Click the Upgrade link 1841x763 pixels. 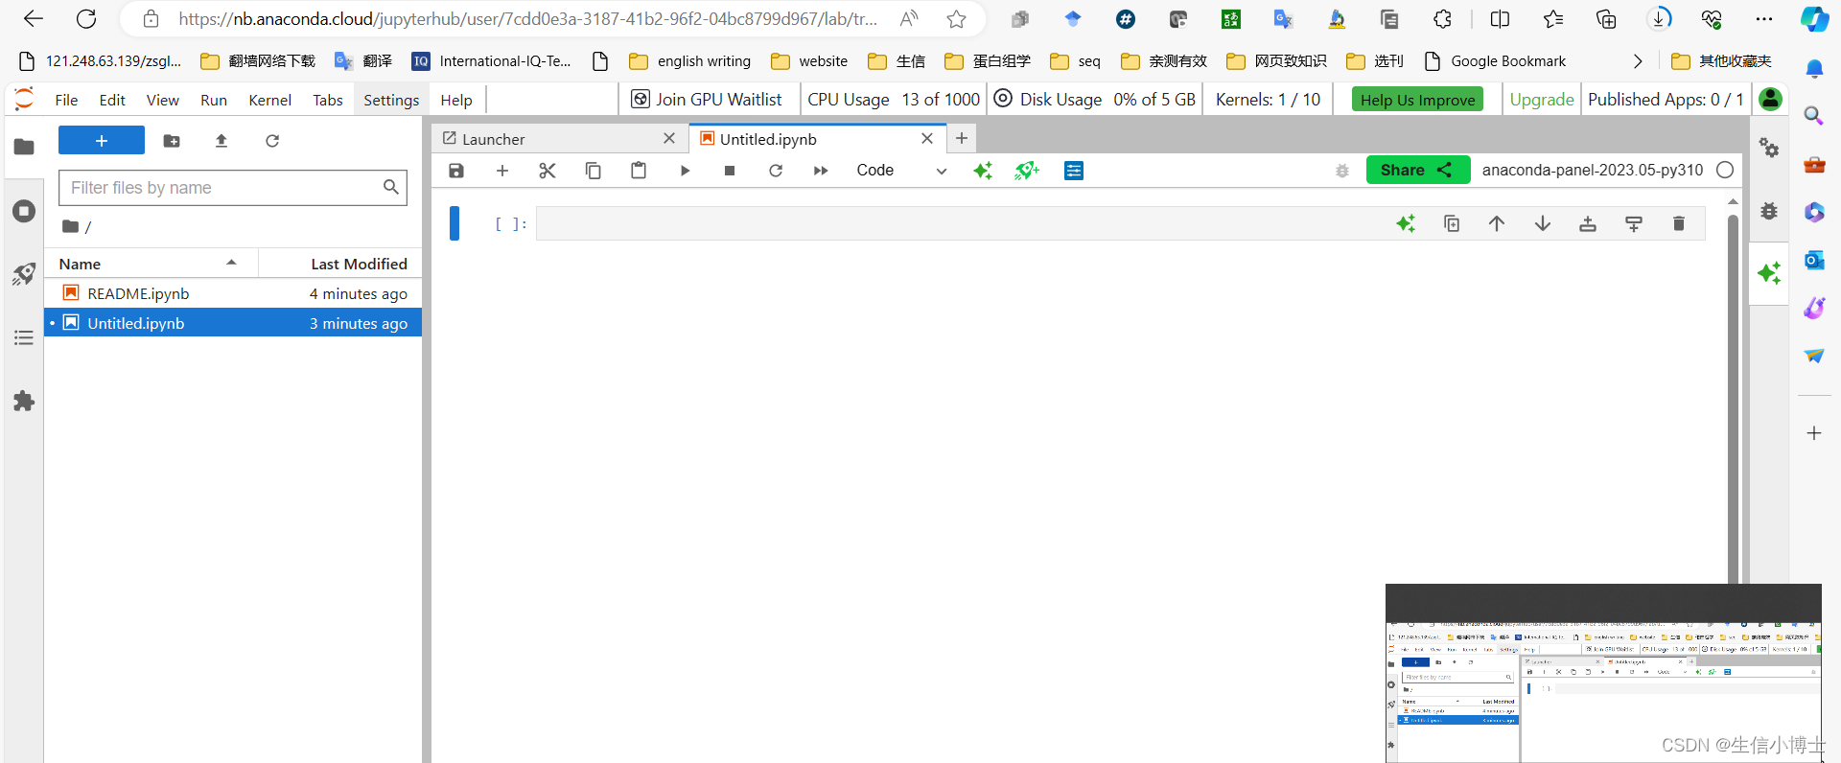(1542, 100)
